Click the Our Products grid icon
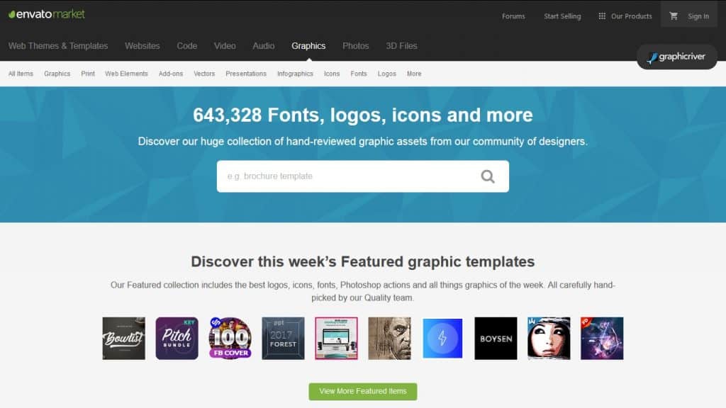The width and height of the screenshot is (726, 408). pos(602,16)
